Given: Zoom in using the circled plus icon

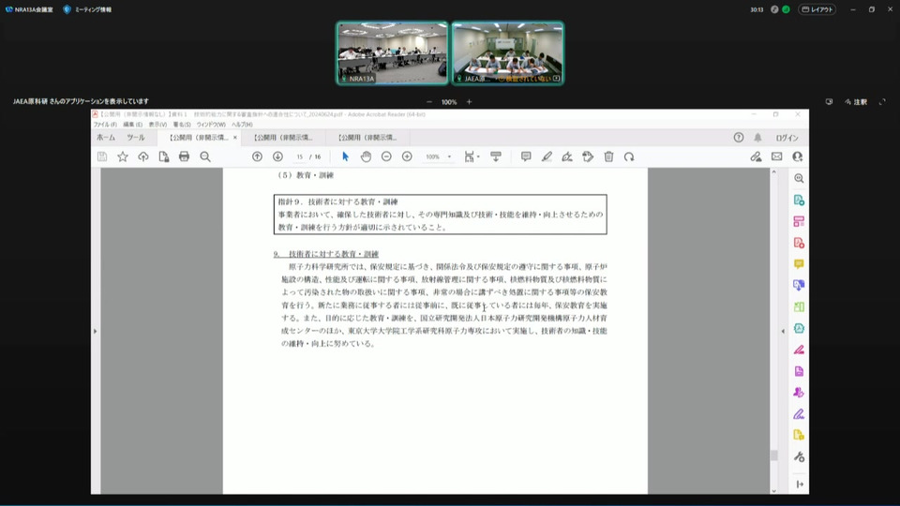Looking at the screenshot, I should (x=407, y=156).
